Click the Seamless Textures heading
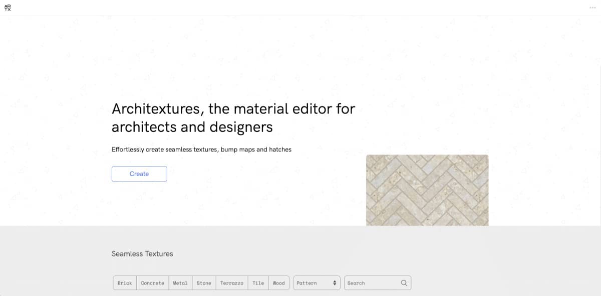 142,253
